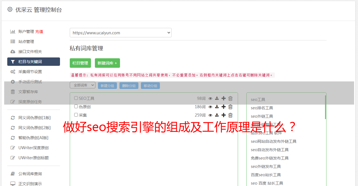Open 同义词伪原创[1版] link
The width and height of the screenshot is (358, 186).
pyautogui.click(x=35, y=118)
